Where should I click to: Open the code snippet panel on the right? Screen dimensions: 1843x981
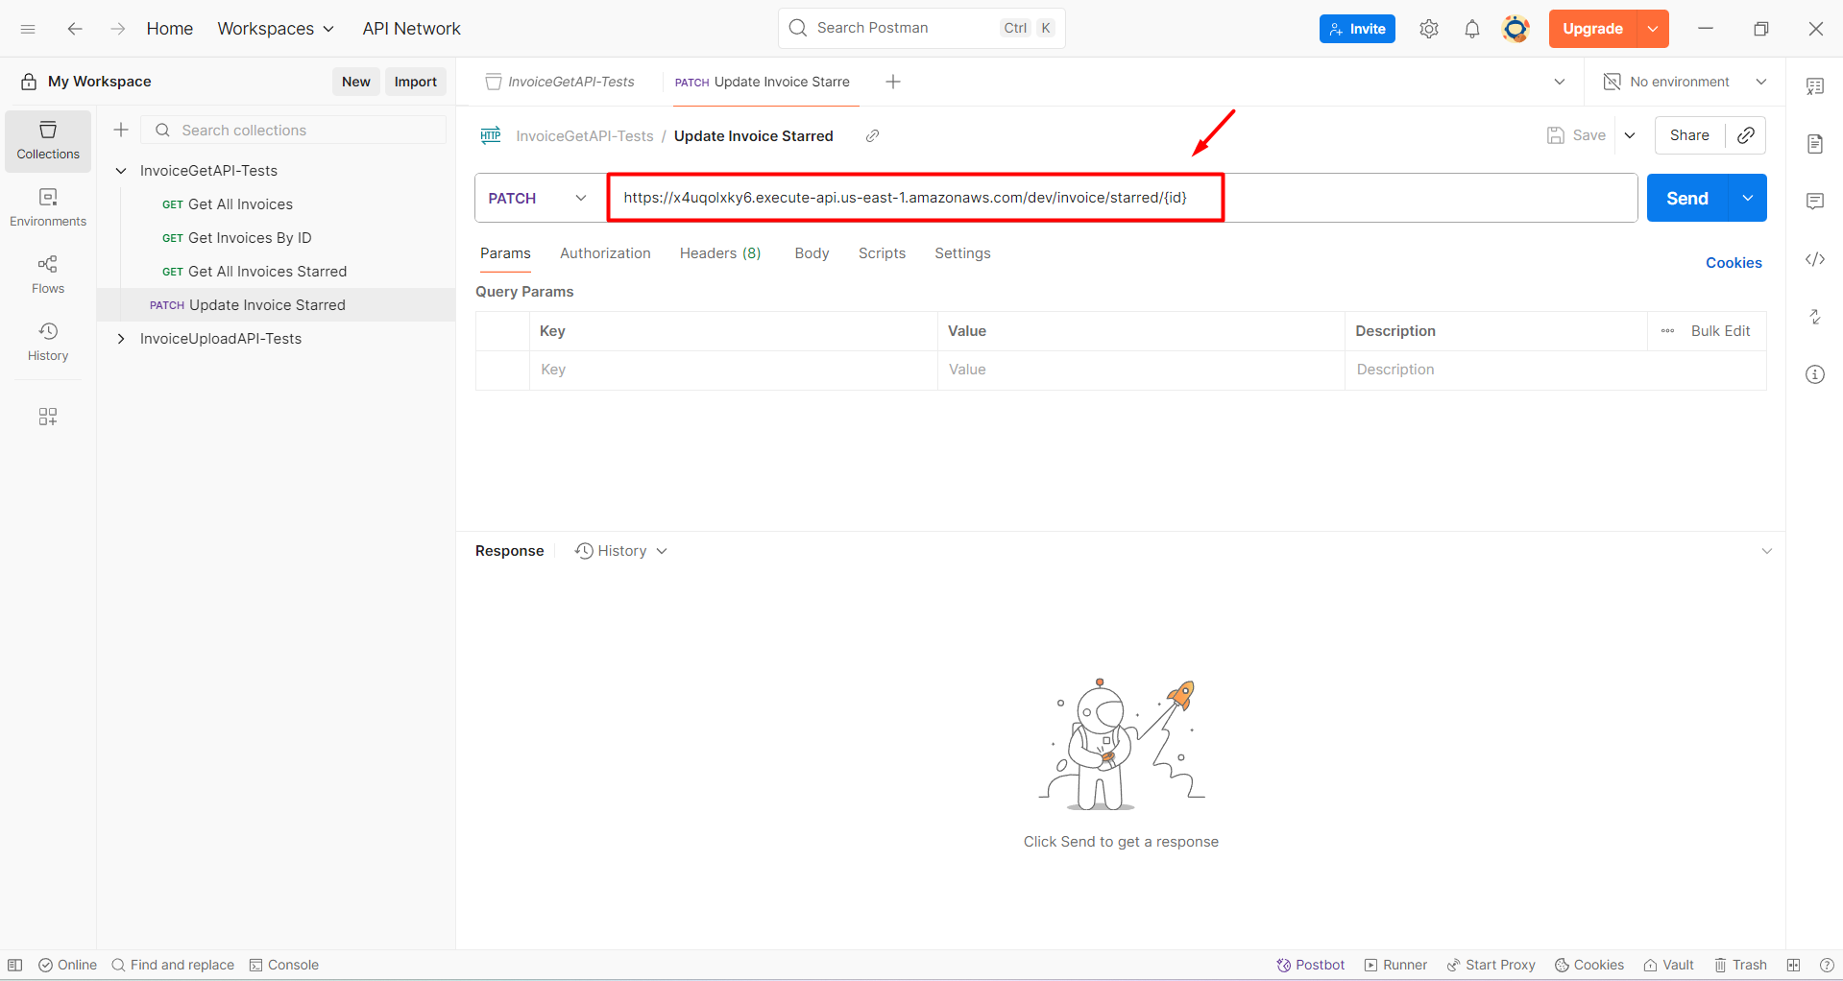pyautogui.click(x=1814, y=259)
